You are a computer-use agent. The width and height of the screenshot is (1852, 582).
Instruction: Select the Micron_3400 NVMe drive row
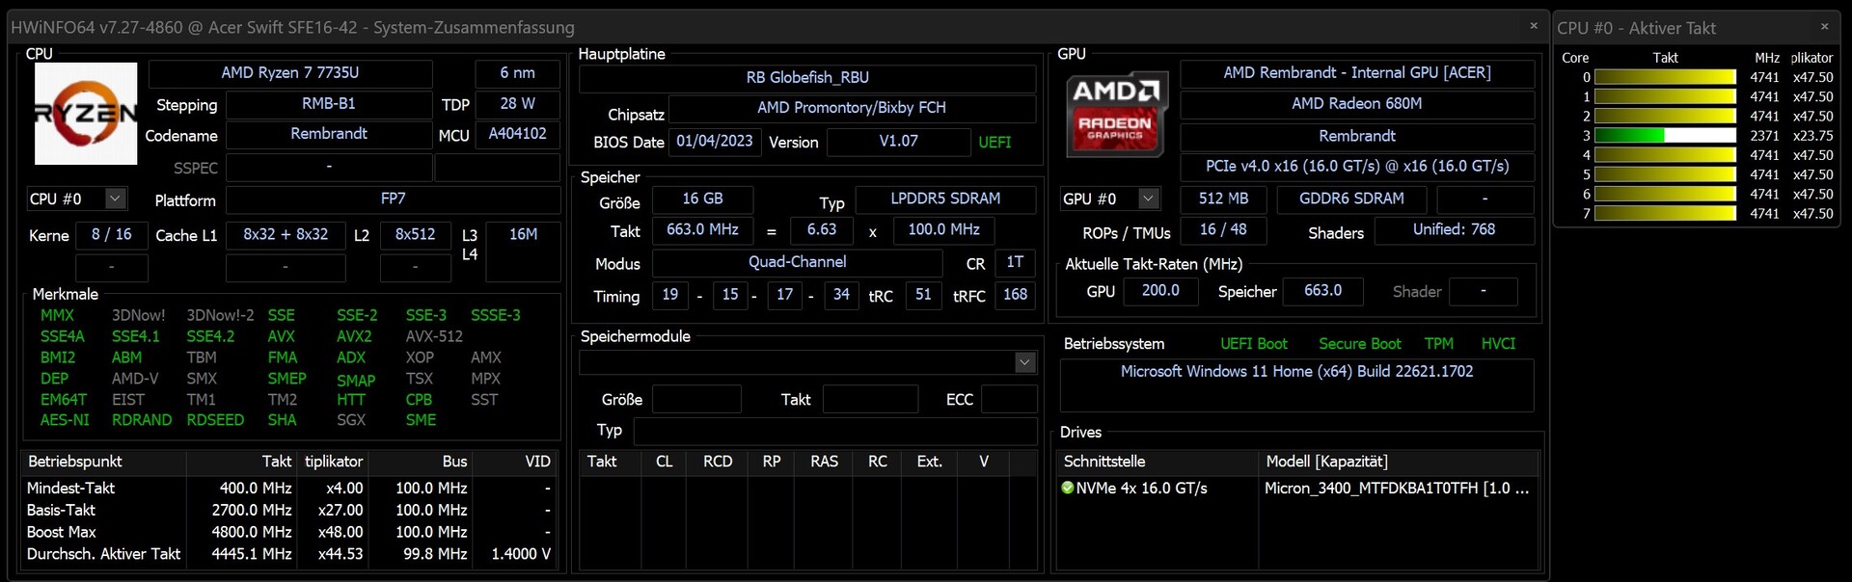tap(1396, 489)
